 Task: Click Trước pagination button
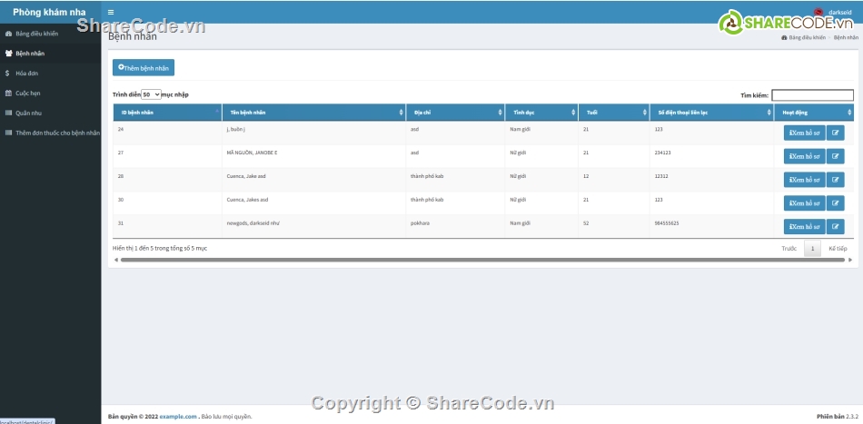tap(789, 249)
